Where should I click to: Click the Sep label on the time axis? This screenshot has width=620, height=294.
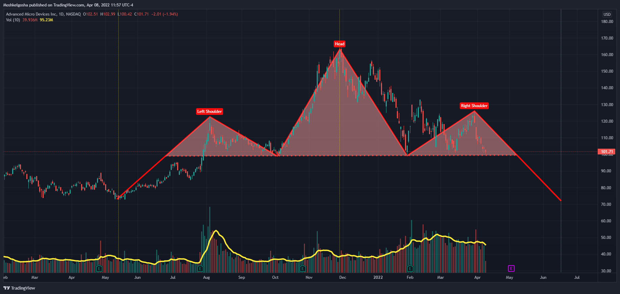(242, 277)
